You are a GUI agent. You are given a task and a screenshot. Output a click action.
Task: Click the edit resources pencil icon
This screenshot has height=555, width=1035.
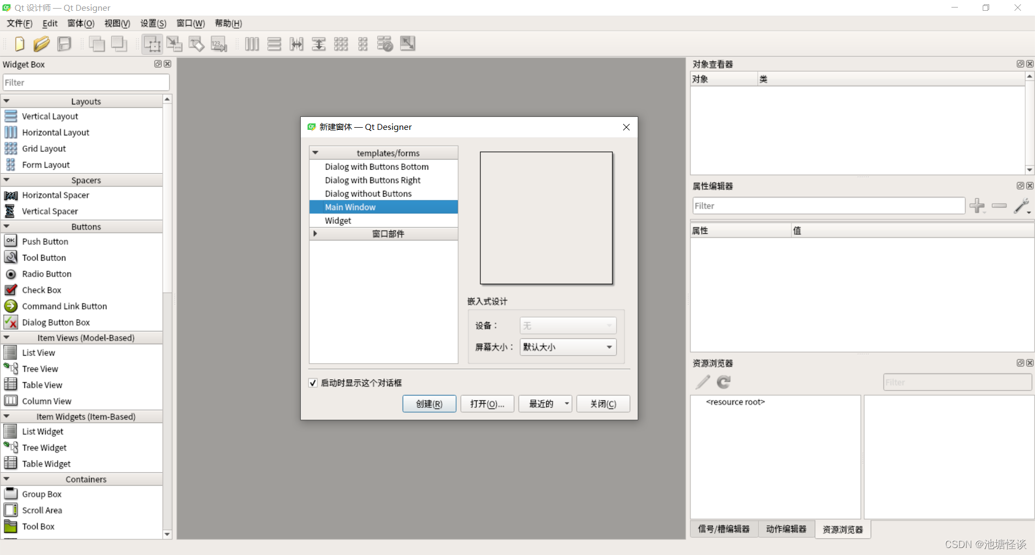click(702, 382)
